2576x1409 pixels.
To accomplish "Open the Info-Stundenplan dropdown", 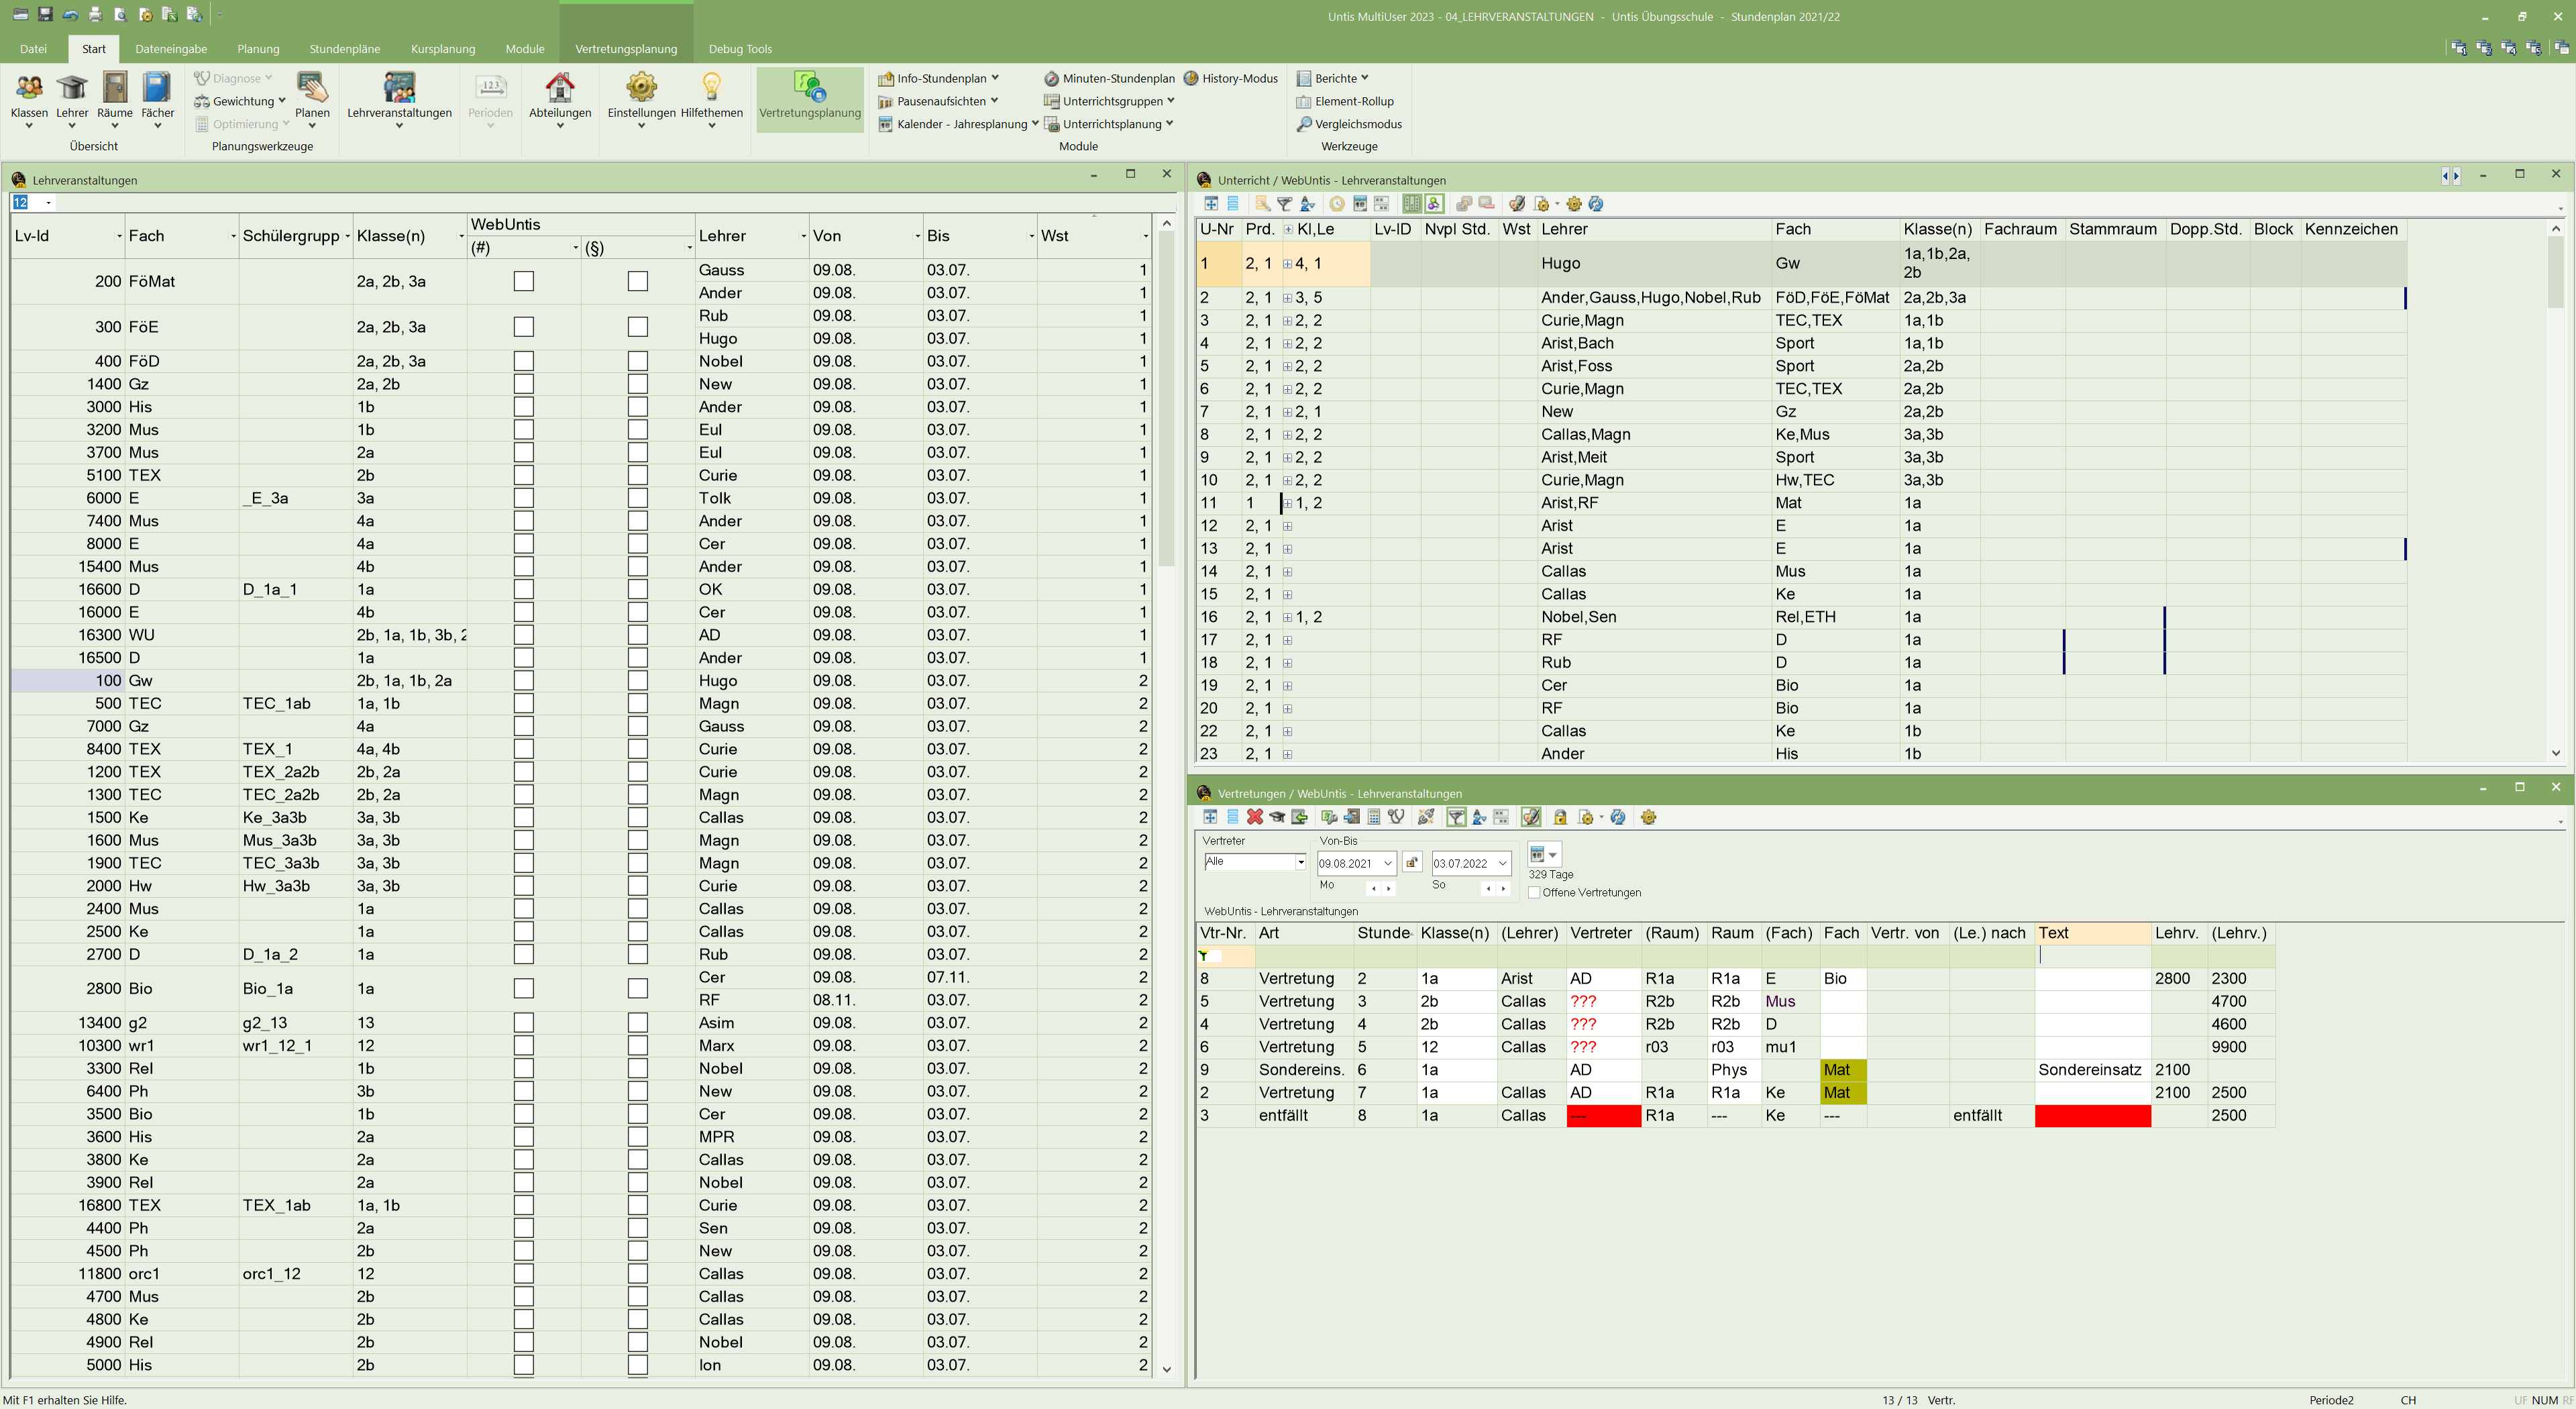I will click(x=939, y=78).
